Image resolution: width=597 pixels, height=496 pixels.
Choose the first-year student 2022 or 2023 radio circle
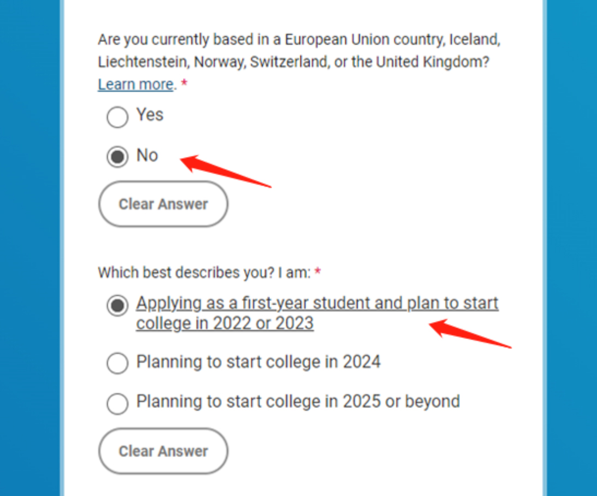pyautogui.click(x=117, y=305)
